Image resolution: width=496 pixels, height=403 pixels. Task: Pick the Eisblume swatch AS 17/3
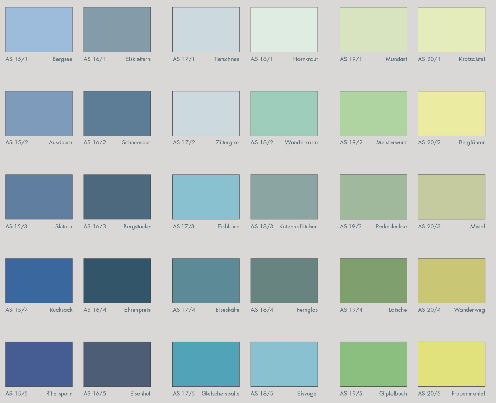(206, 197)
